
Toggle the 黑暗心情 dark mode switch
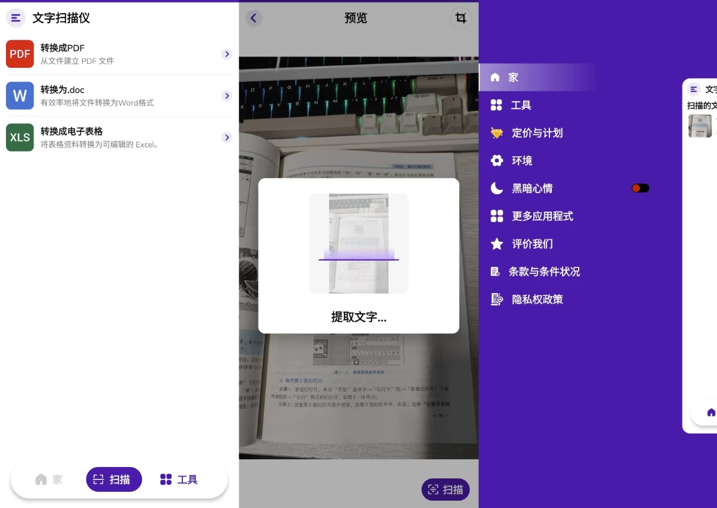640,188
